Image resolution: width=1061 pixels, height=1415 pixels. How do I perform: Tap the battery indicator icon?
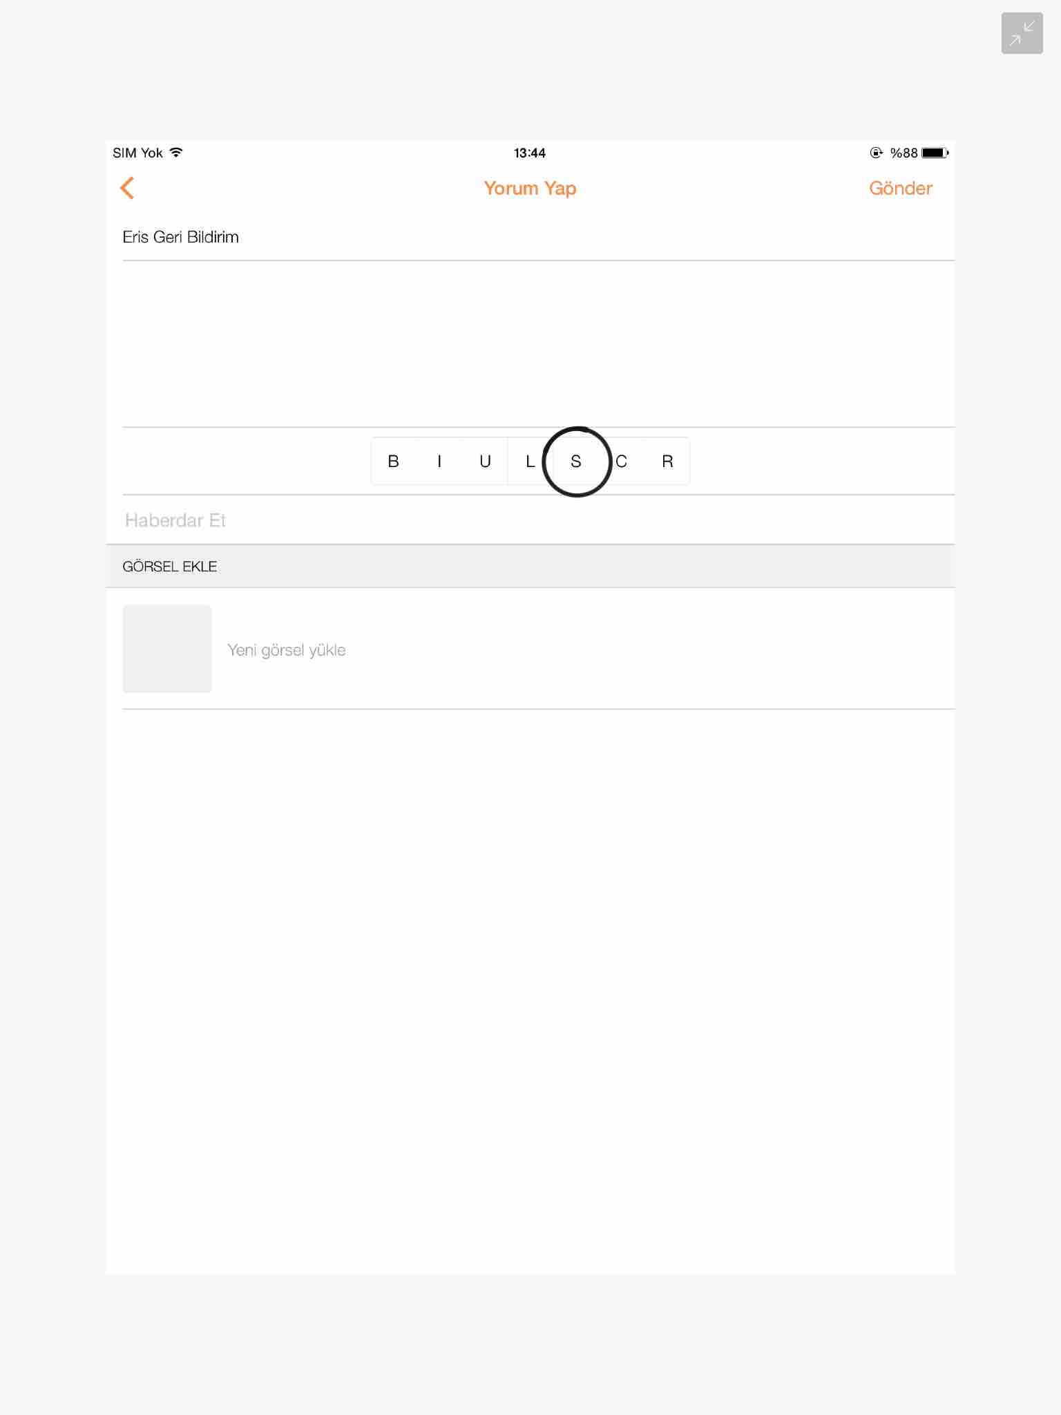pos(935,153)
